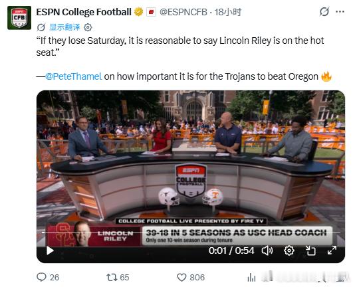Click the video progress bar
Screen dimensions: 355x287
click(x=191, y=233)
